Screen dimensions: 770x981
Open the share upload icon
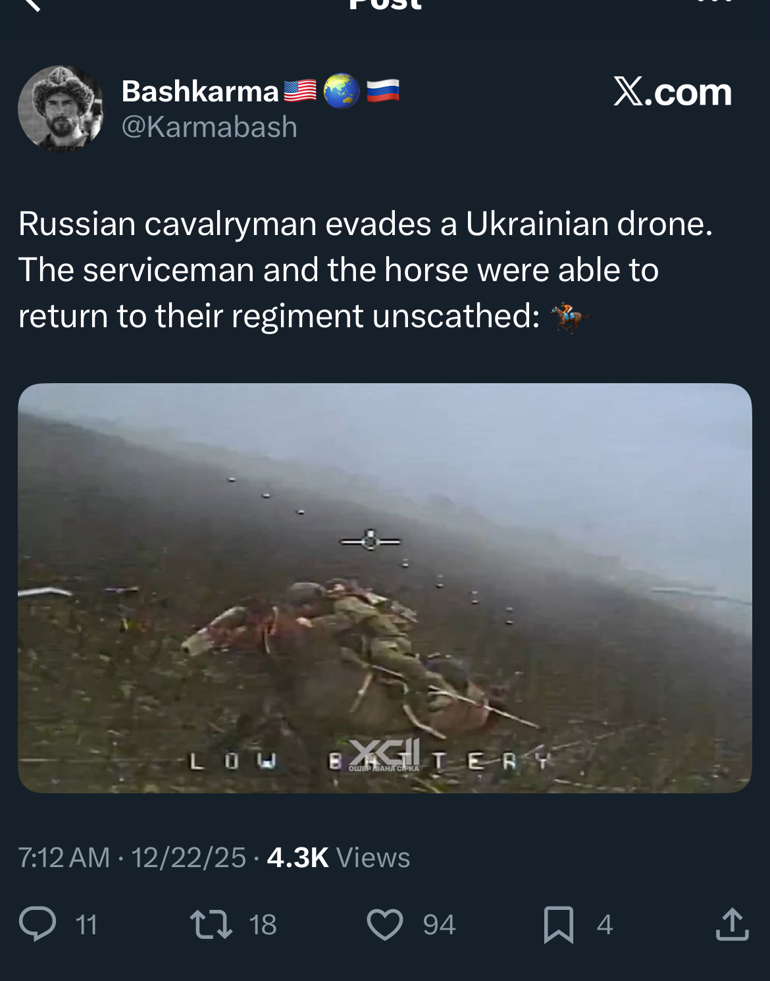pyautogui.click(x=732, y=924)
